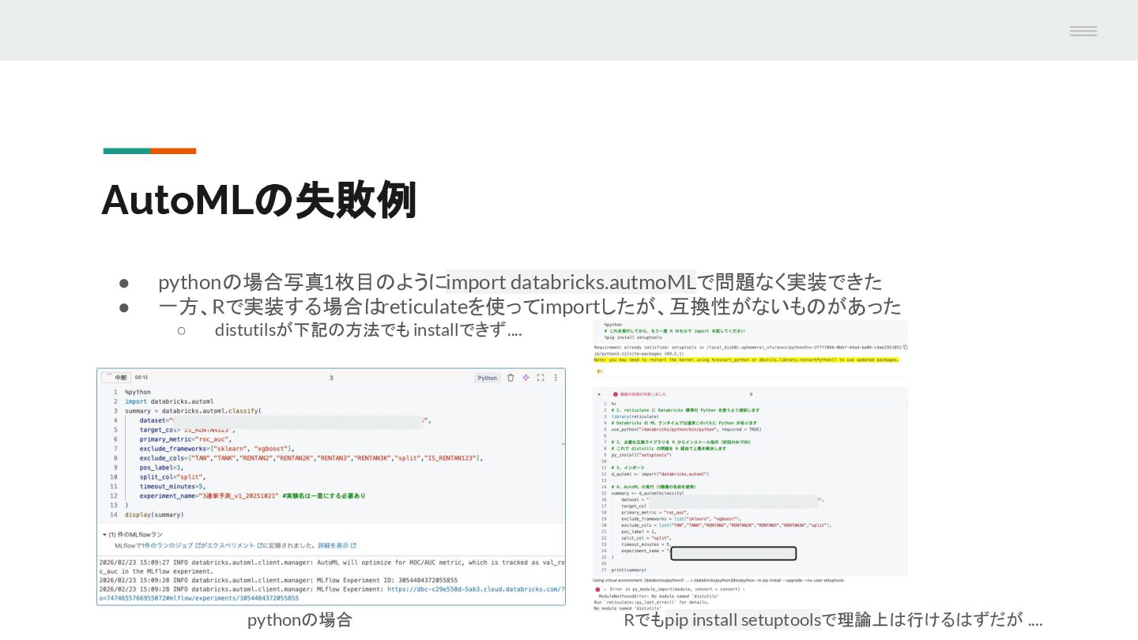Click the 00:12 elapsed time in Python cell
The image size is (1138, 640).
pyautogui.click(x=141, y=378)
